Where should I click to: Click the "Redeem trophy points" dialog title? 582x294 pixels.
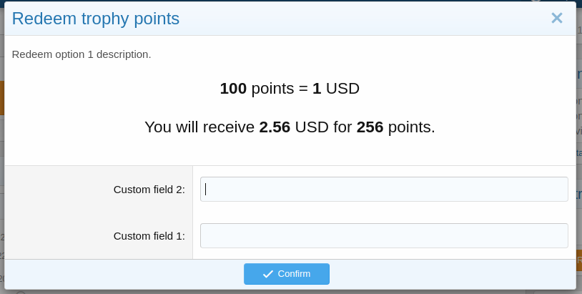pyautogui.click(x=96, y=19)
